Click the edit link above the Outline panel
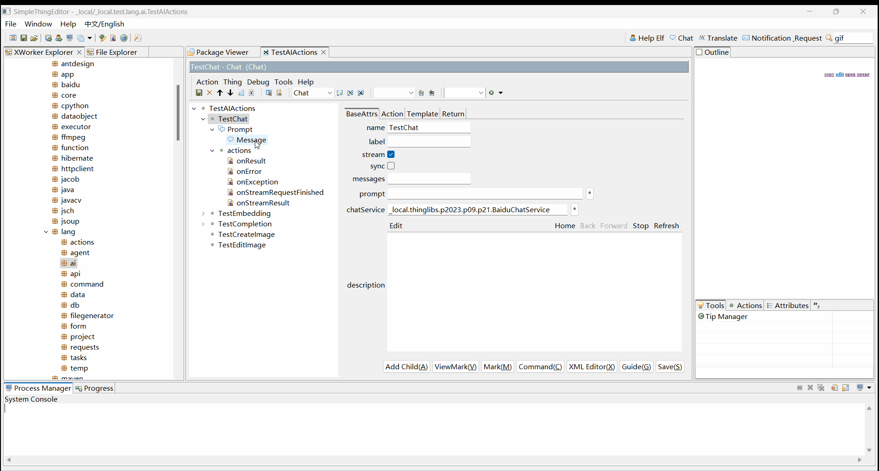 [x=840, y=74]
